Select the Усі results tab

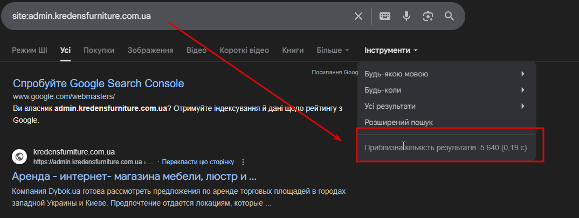pyautogui.click(x=65, y=50)
